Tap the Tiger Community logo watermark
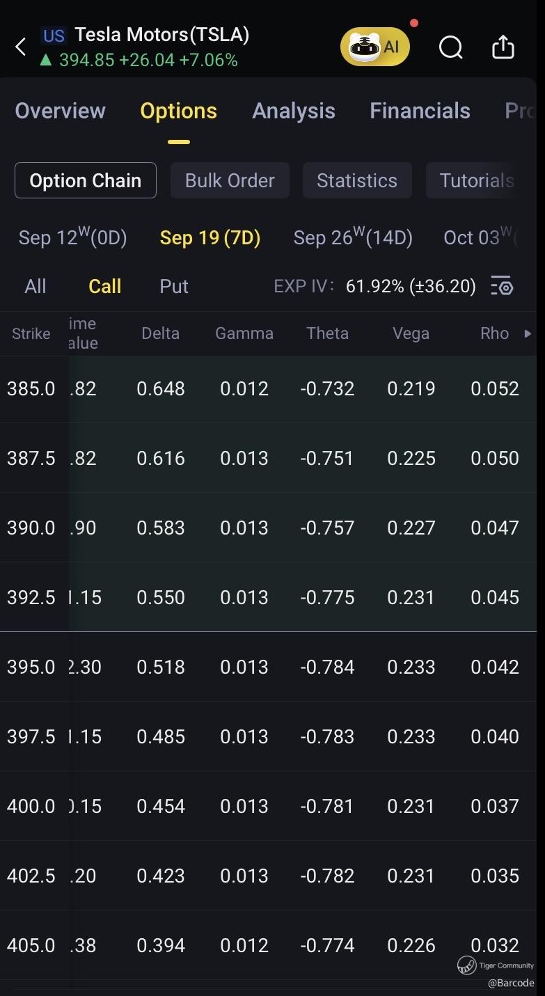This screenshot has width=545, height=996. point(467,965)
